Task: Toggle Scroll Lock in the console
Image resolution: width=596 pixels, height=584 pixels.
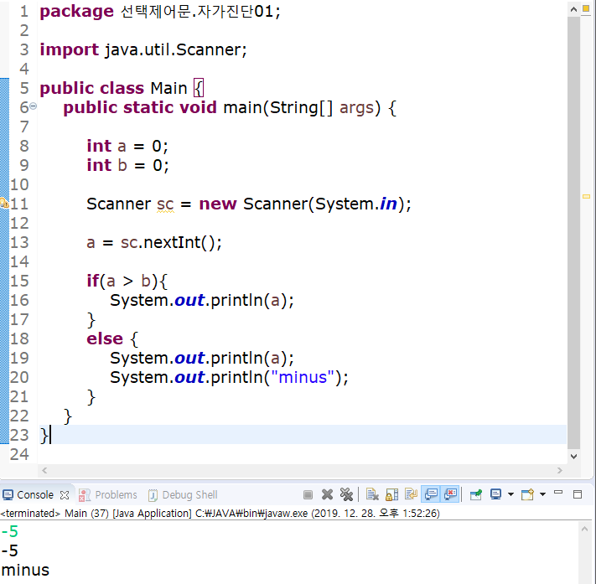Action: pyautogui.click(x=392, y=494)
